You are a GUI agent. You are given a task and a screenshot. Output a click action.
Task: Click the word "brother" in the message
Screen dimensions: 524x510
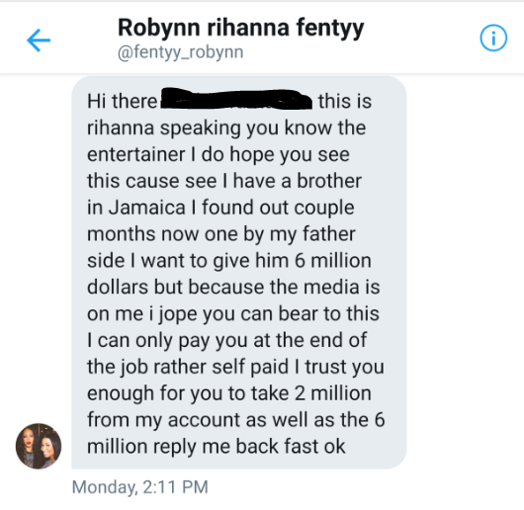(329, 181)
